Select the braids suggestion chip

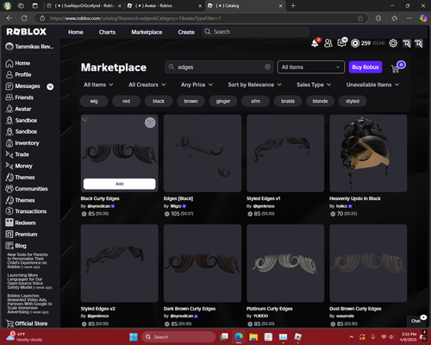[x=288, y=101]
